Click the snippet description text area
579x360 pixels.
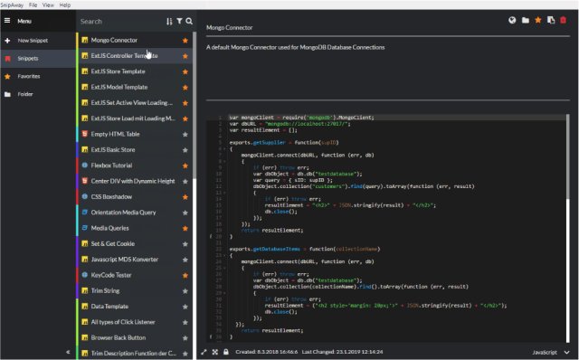coord(388,71)
